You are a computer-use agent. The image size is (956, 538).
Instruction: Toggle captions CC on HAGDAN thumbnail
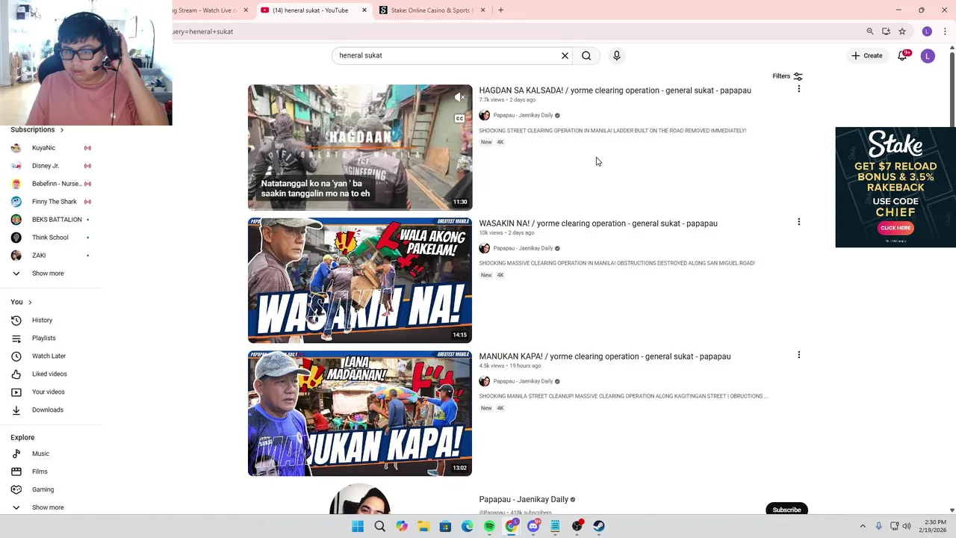click(x=459, y=118)
